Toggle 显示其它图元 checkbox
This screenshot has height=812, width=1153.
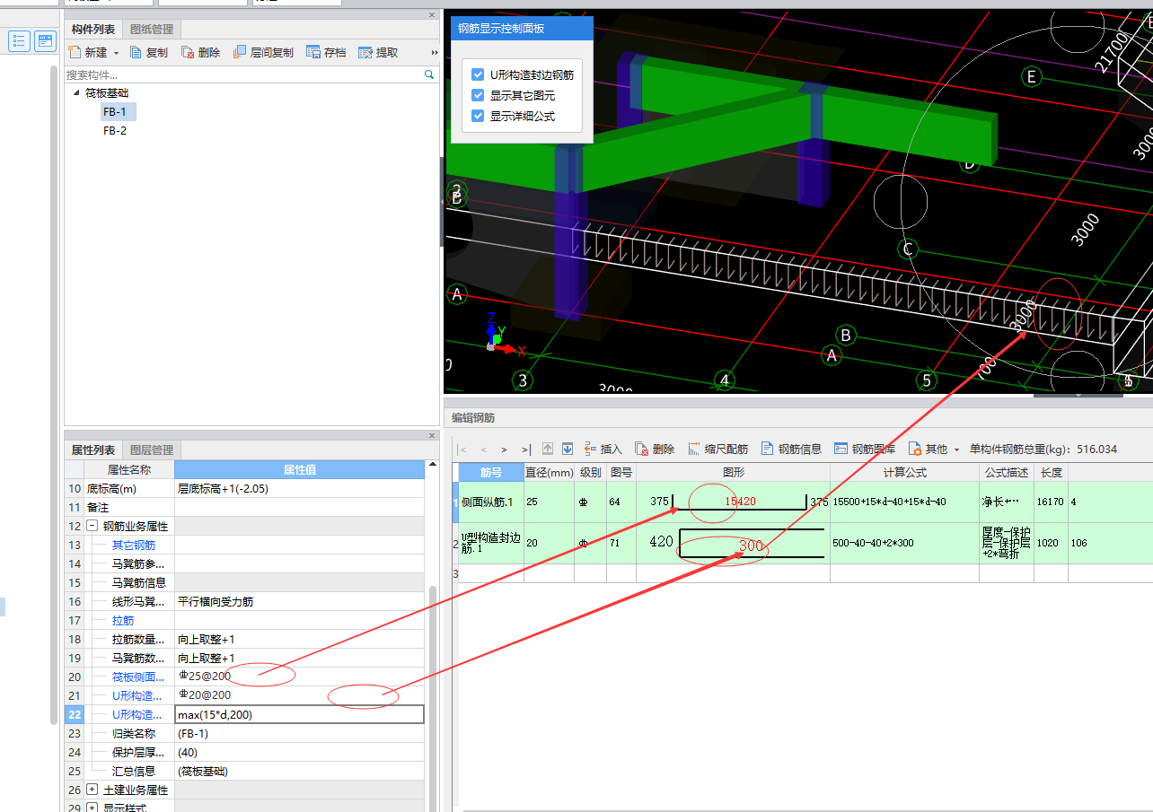click(478, 95)
